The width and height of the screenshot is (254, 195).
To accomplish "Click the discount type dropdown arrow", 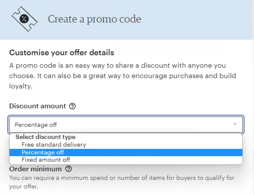I will pos(235,124).
